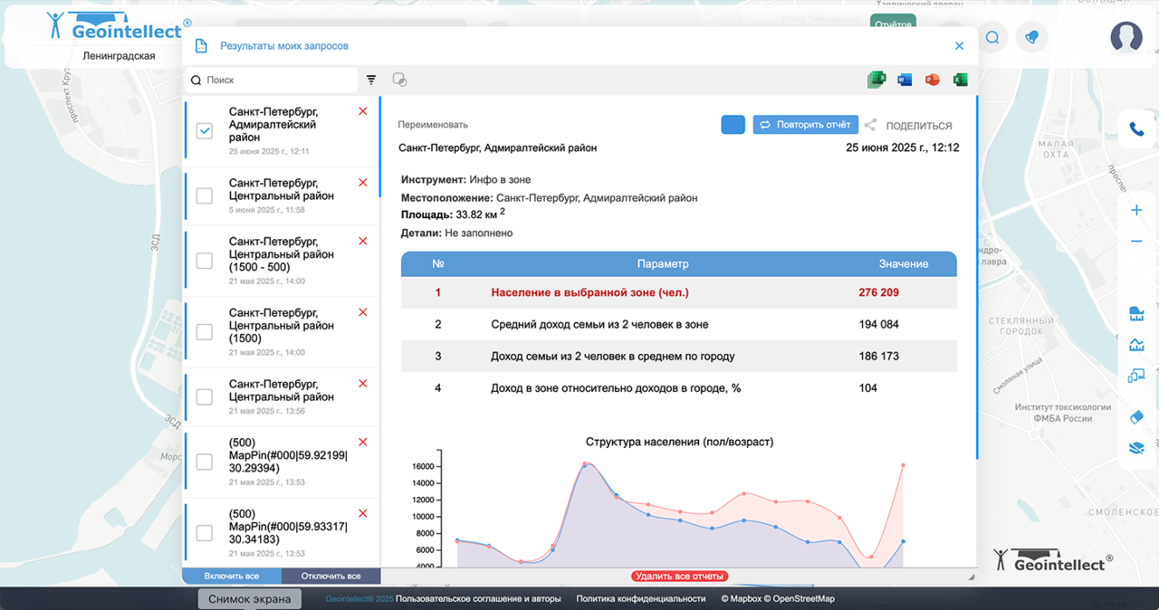Select the eraser tool on map toolbar
1159x610 pixels.
(x=1136, y=416)
